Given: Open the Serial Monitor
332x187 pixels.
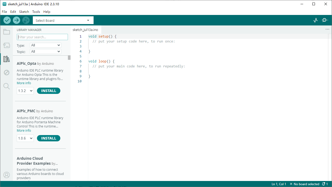Looking at the screenshot, I should coord(325,20).
